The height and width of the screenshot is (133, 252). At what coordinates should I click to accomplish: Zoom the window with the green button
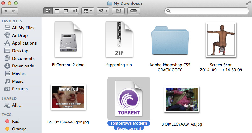coord(16,3)
